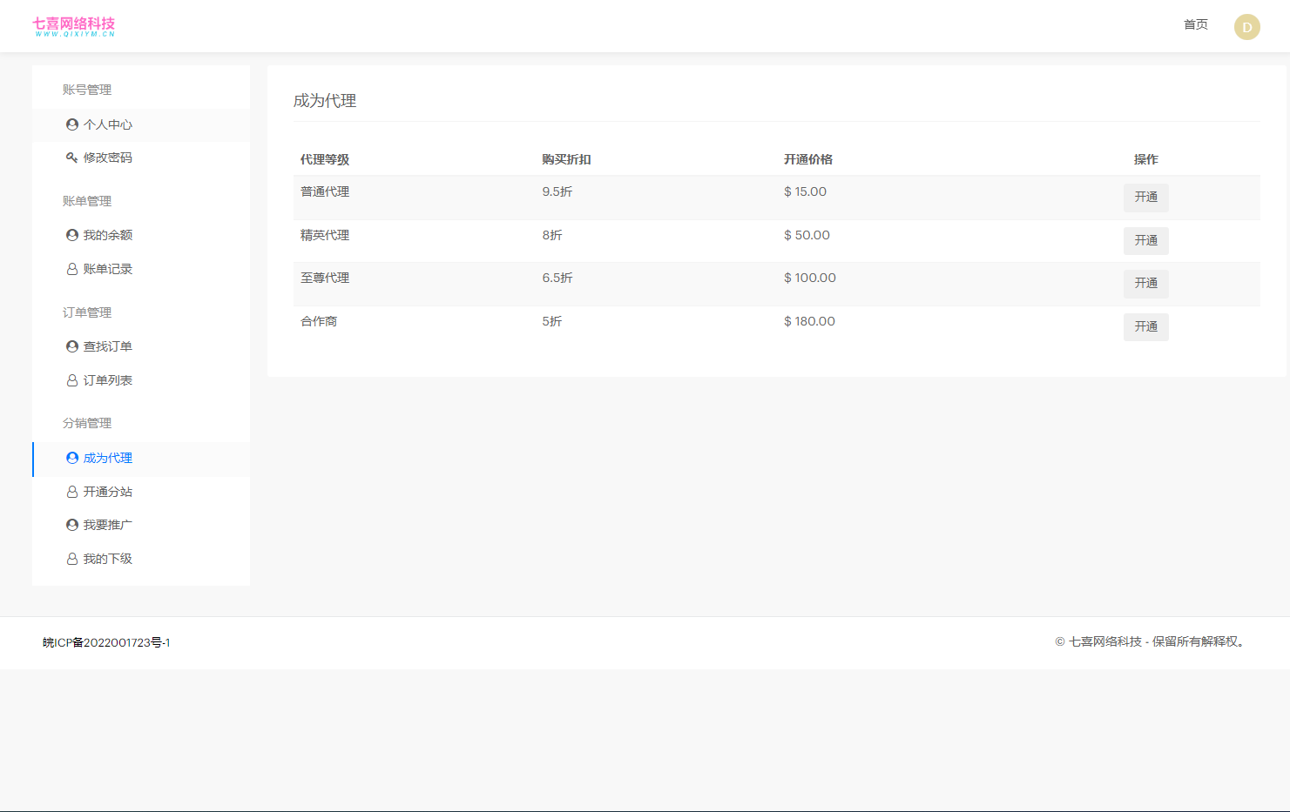Viewport: 1290px width, 812px height.
Task: Click the 个人中心 user icon in sidebar
Action: click(72, 124)
